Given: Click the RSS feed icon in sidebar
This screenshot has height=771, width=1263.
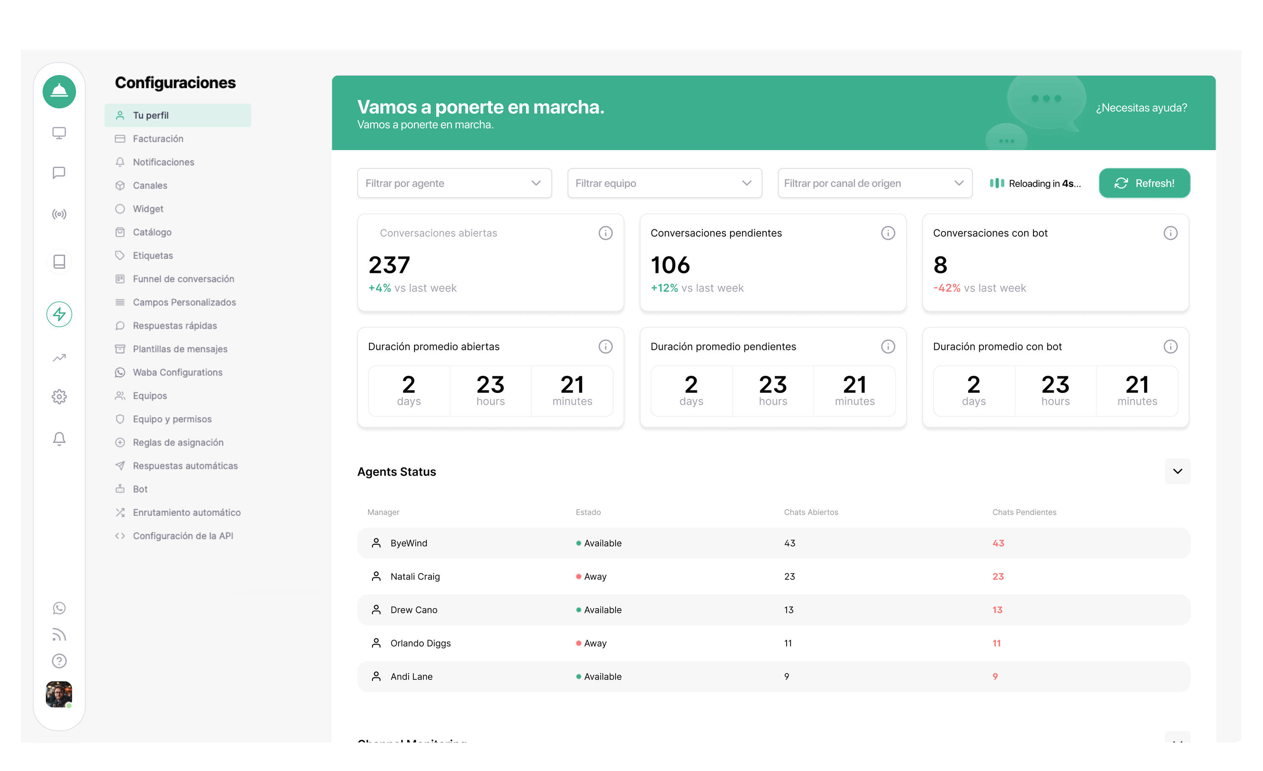Looking at the screenshot, I should pos(59,635).
